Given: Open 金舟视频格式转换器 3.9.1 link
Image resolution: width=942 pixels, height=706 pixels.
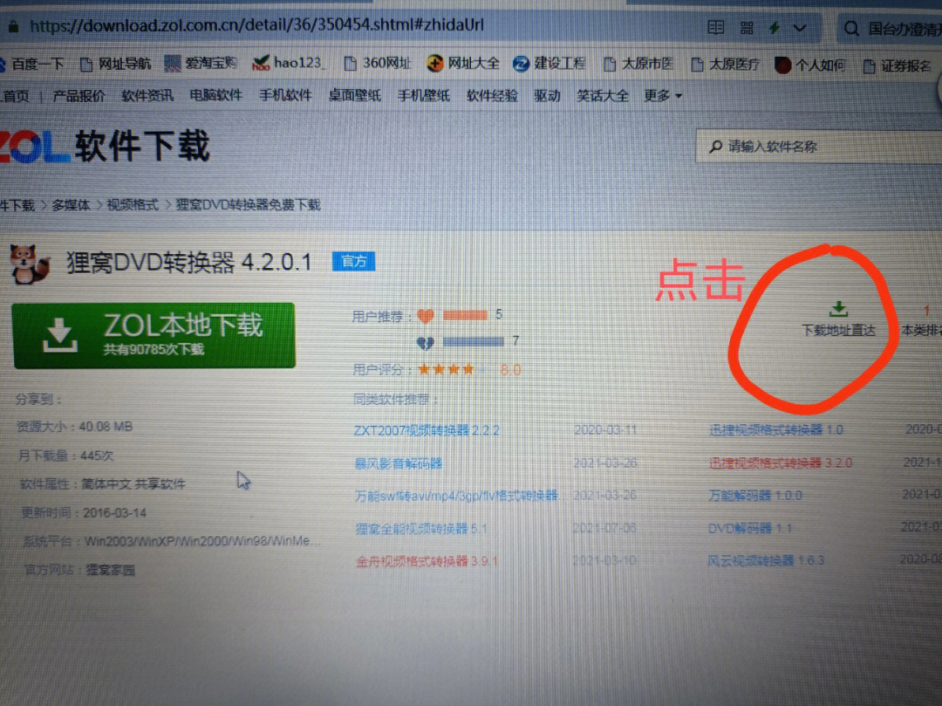Looking at the screenshot, I should [427, 560].
